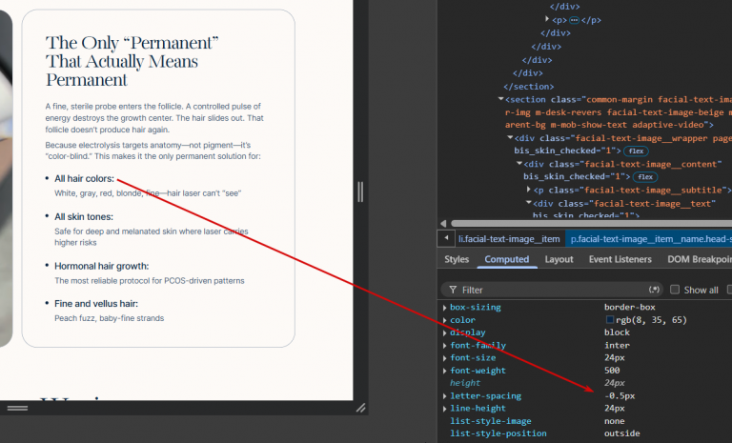Switch to the Styles tab
The width and height of the screenshot is (732, 443).
(x=457, y=259)
